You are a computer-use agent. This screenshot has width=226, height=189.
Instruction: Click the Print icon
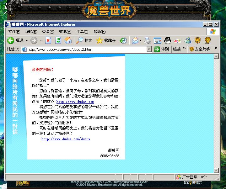[x=148, y=40]
